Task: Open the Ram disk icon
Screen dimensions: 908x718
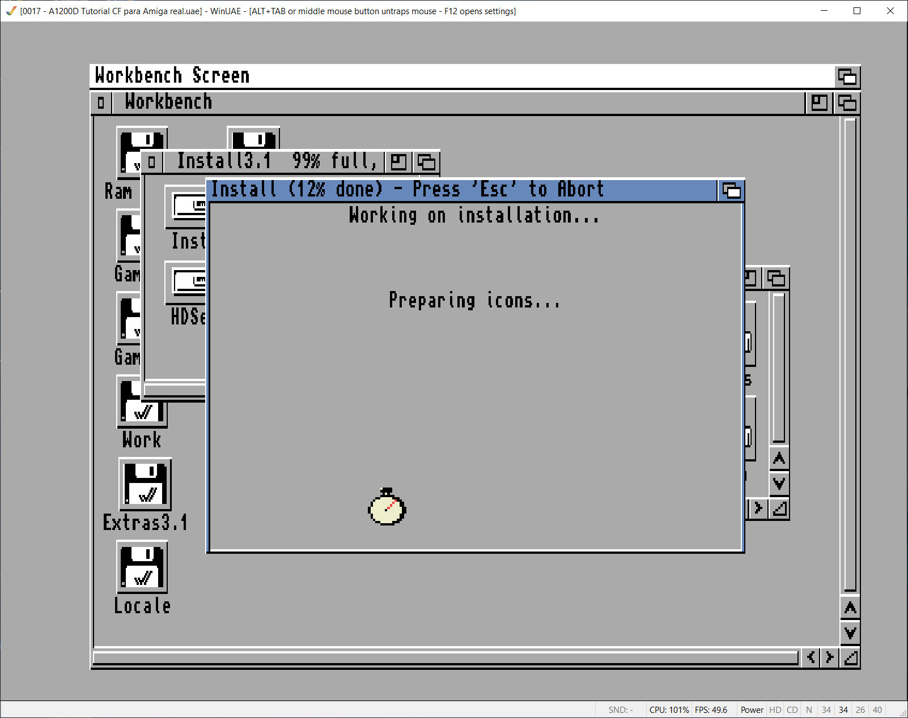Action: tap(129, 152)
